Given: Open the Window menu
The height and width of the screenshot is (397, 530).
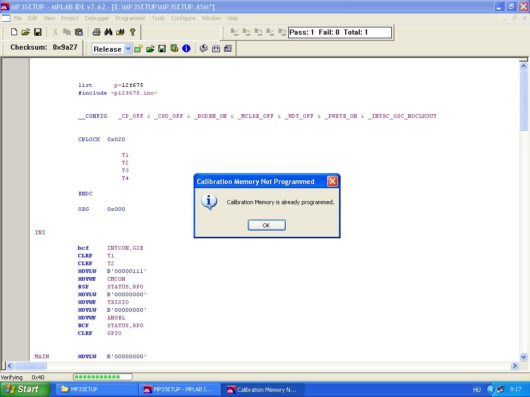Looking at the screenshot, I should [x=211, y=18].
